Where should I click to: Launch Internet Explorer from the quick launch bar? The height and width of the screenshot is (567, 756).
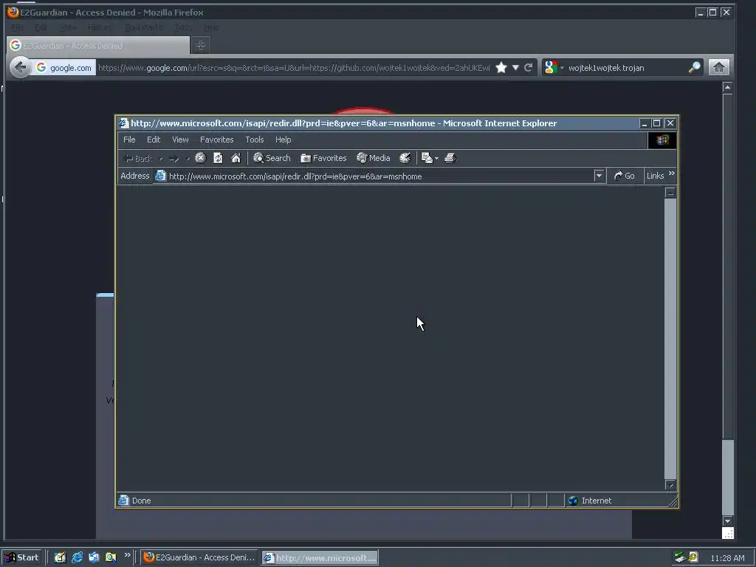77,557
